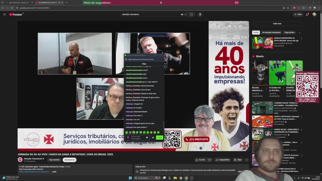322x181 pixels.
Task: Click the Windows Quick search box
Action: [x=147, y=178]
